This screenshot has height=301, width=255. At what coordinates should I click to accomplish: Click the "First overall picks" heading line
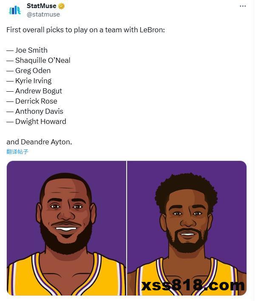coord(85,30)
